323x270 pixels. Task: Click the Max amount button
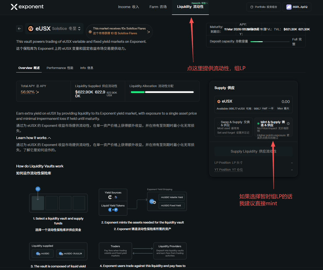283,108
